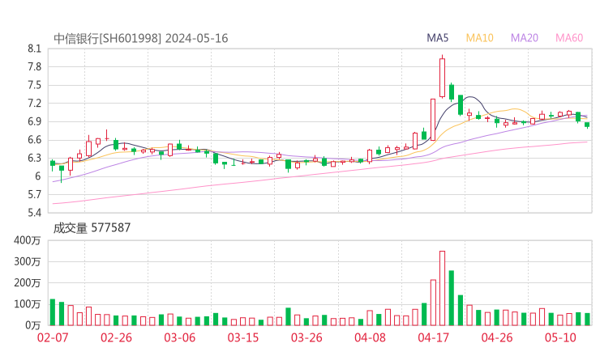Click the 5.7 price axis label
This screenshot has width=600, height=356.
click(x=34, y=194)
